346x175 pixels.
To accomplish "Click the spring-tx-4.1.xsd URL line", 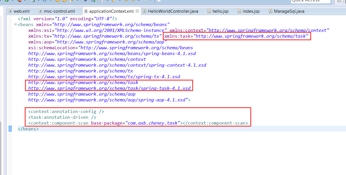I will tap(104, 77).
